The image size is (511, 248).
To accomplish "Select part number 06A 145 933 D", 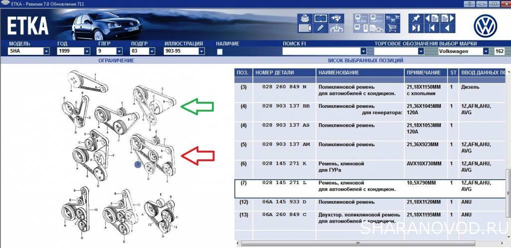I will [285, 202].
